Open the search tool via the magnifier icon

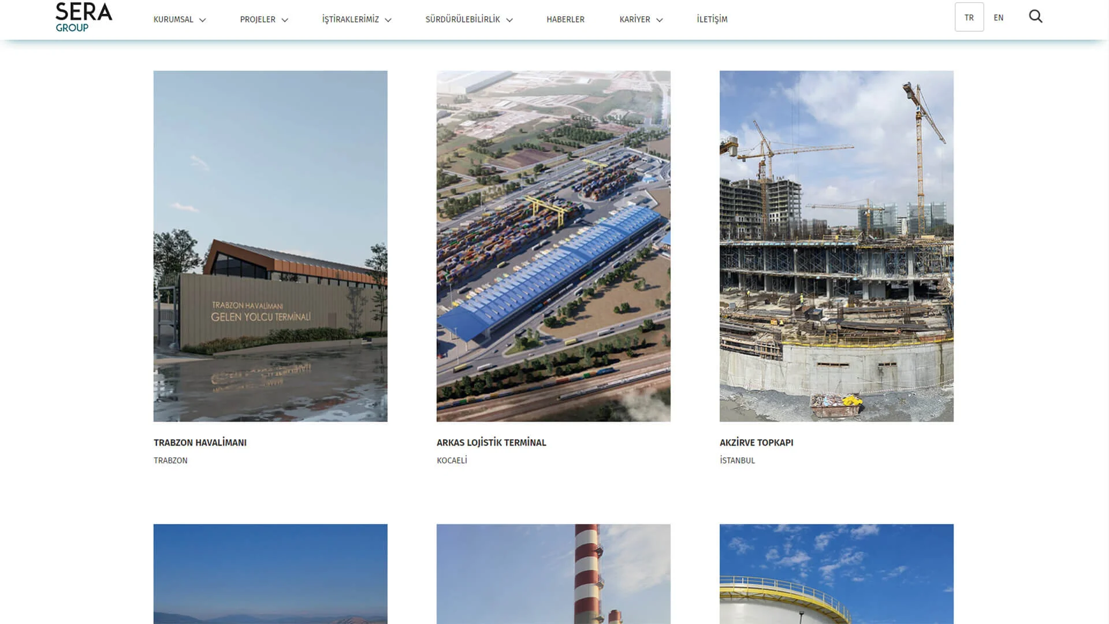[1036, 17]
